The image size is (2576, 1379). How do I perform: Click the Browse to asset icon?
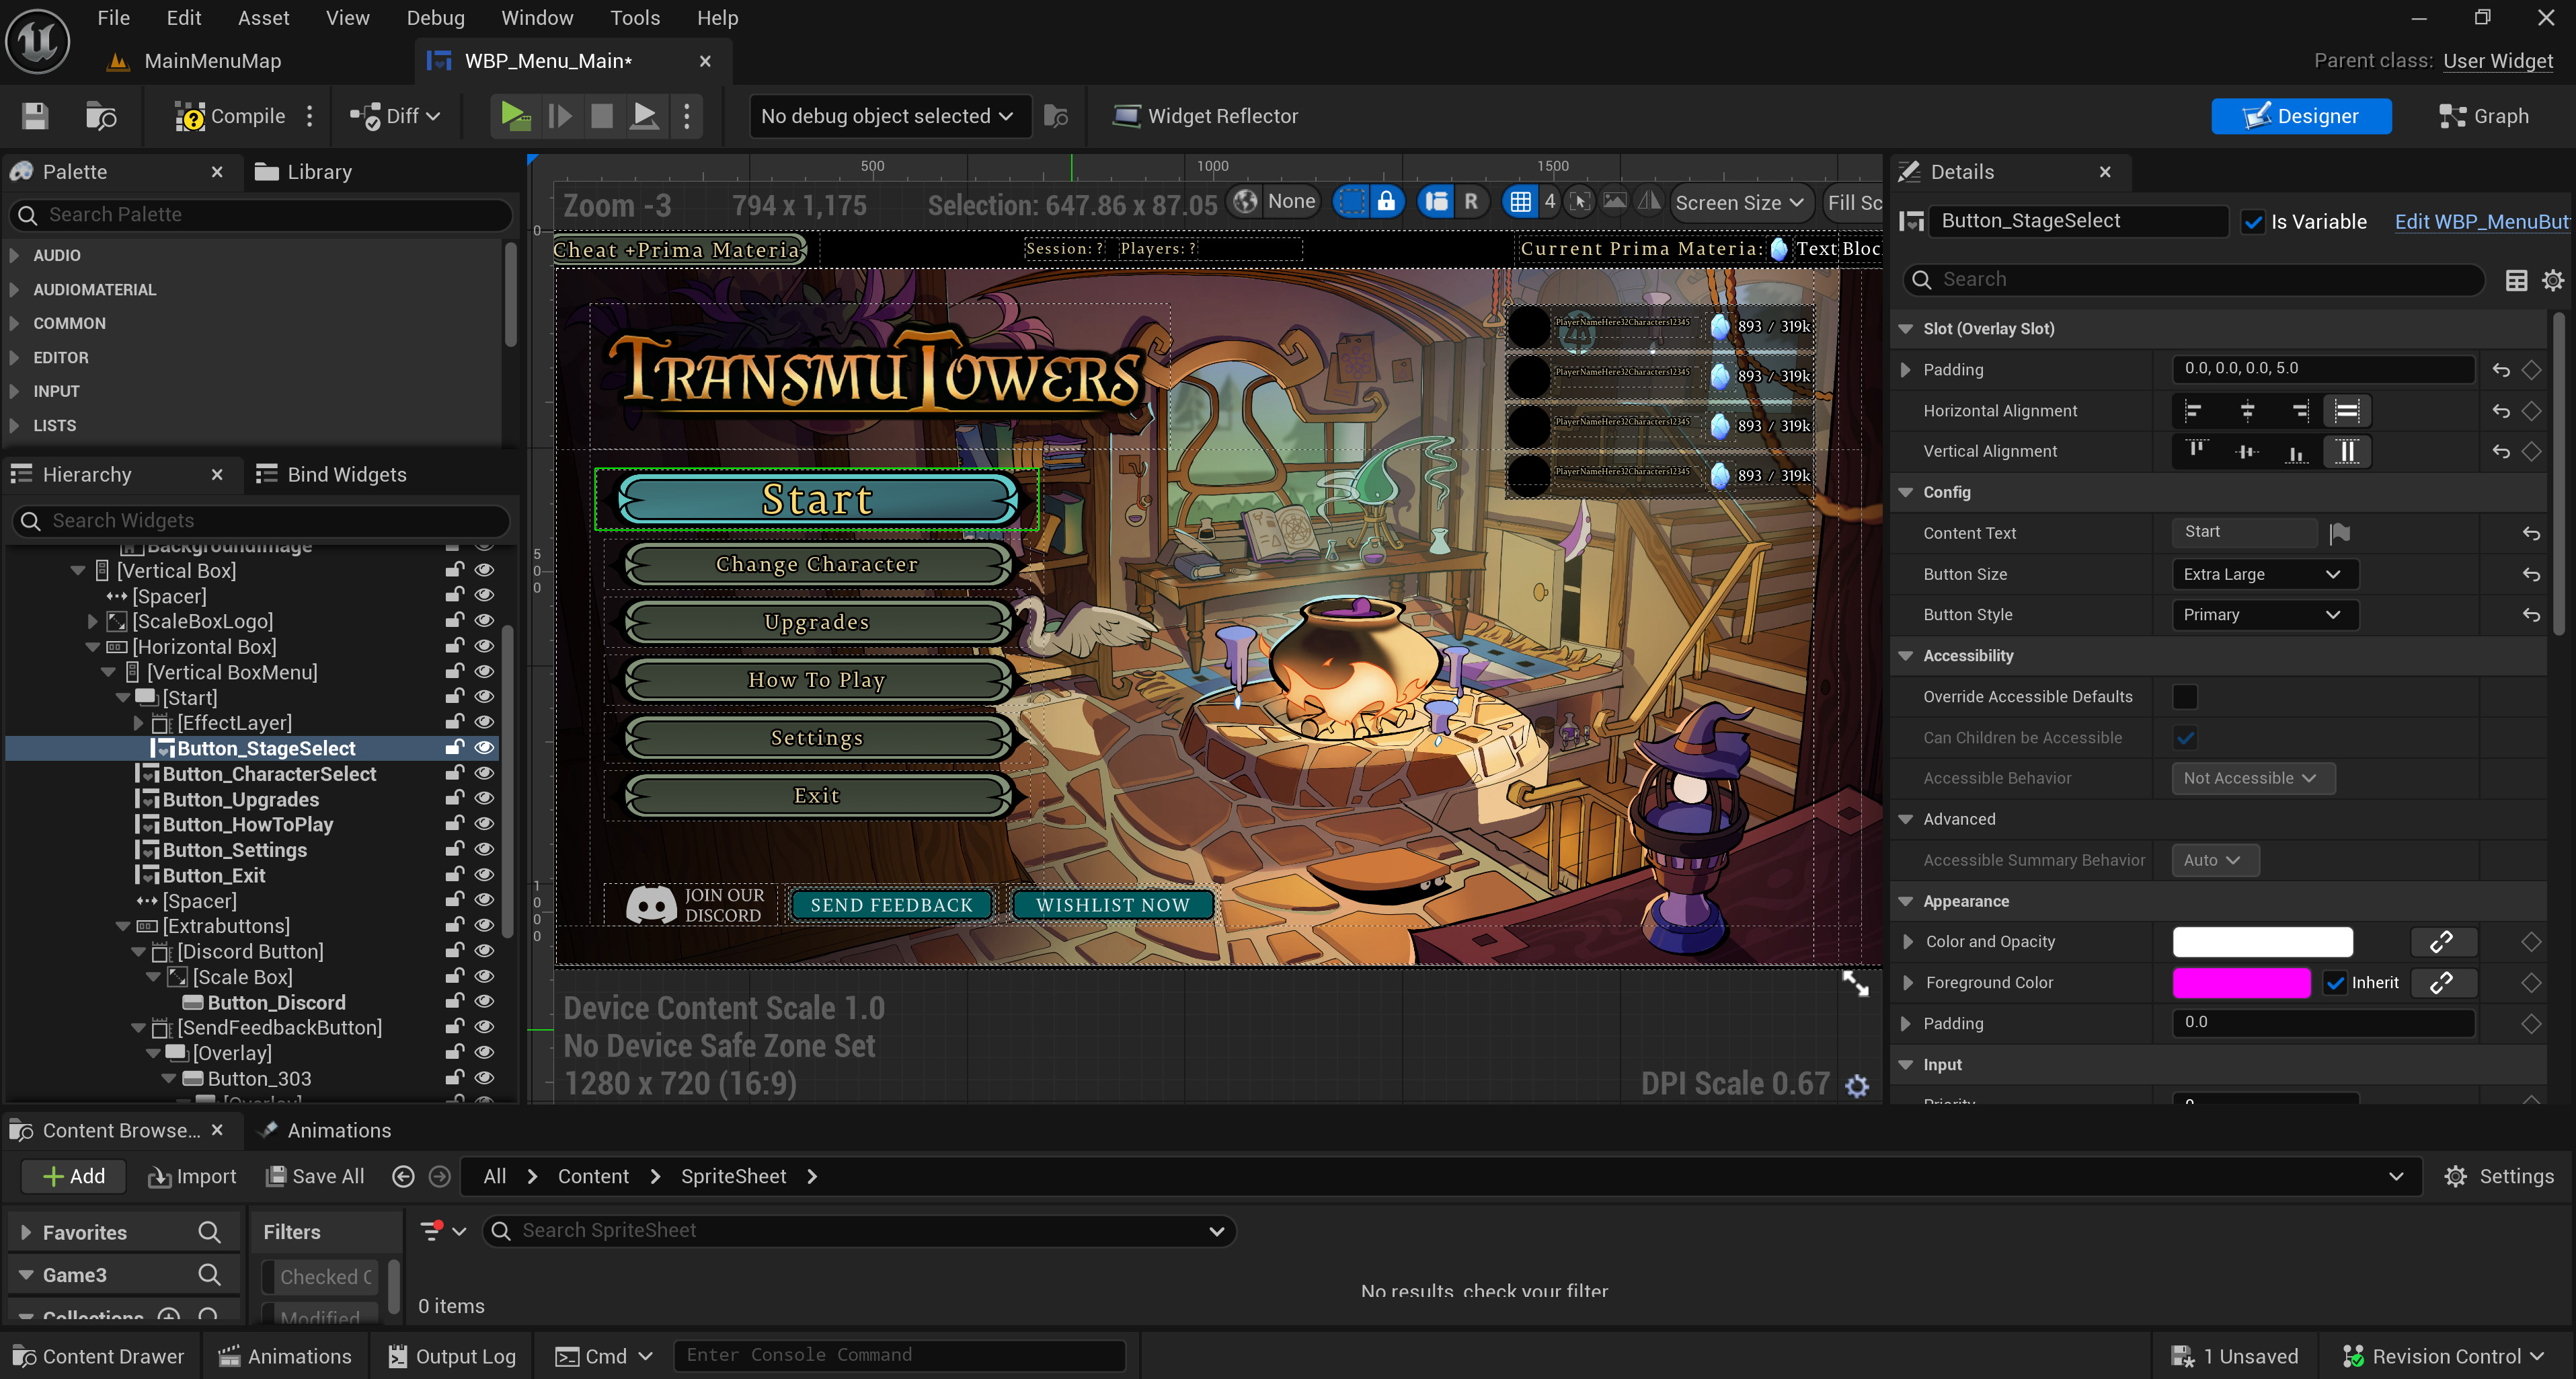click(101, 116)
